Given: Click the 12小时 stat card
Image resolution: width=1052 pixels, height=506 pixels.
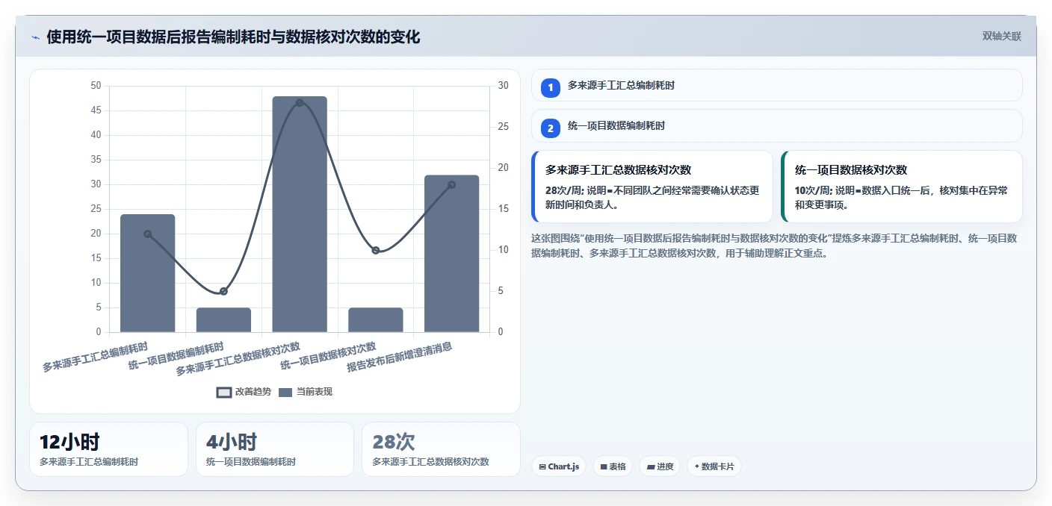Looking at the screenshot, I should point(108,449).
